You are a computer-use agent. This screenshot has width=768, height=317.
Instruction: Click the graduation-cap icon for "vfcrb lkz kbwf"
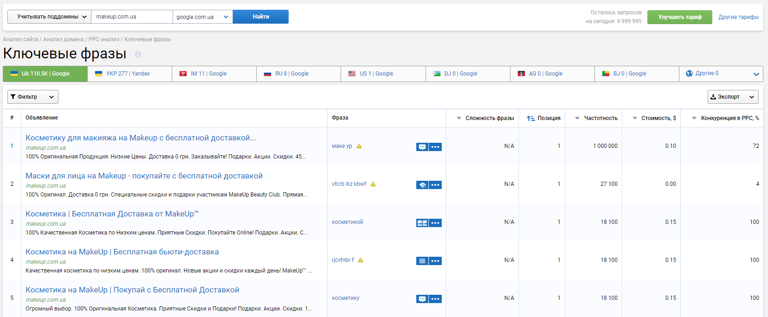point(422,185)
